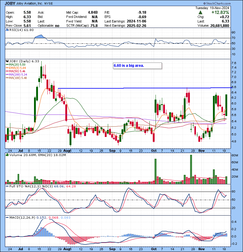The image size is (243, 252).
Task: Click the EMA(8) 5.84 legend entry
Action: (16, 68)
